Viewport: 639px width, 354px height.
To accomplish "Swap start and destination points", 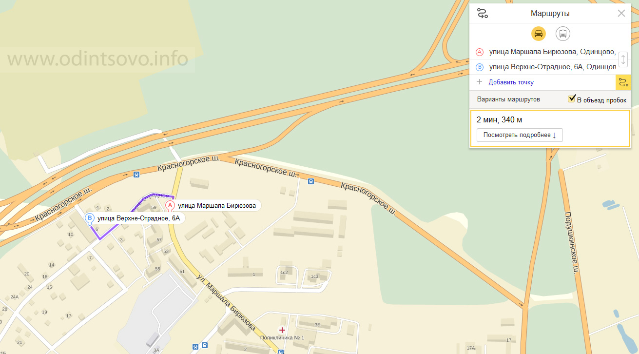I will (x=623, y=59).
